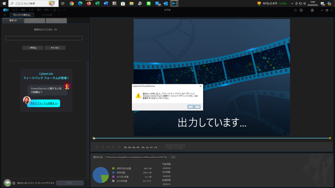Click the volume speaker icon in preview controls
Screen dimensions: 335x188
pyautogui.click(x=119, y=147)
